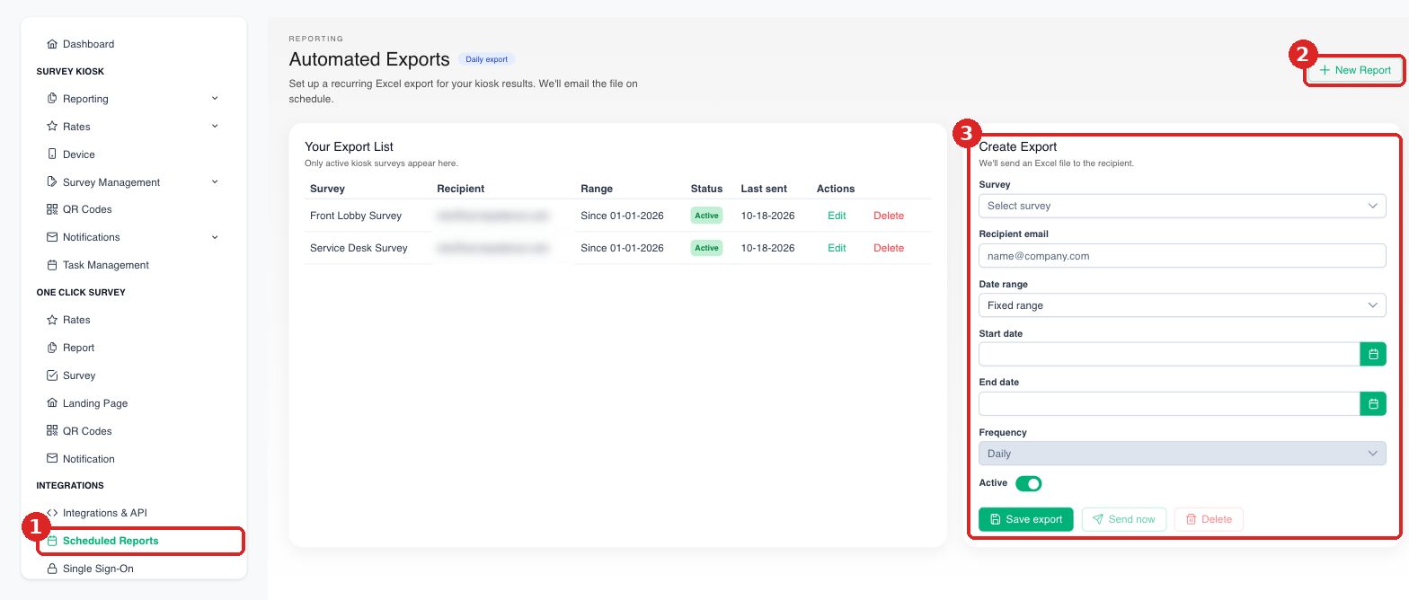
Task: Click the Single Sign-On lock icon
Action: click(52, 569)
